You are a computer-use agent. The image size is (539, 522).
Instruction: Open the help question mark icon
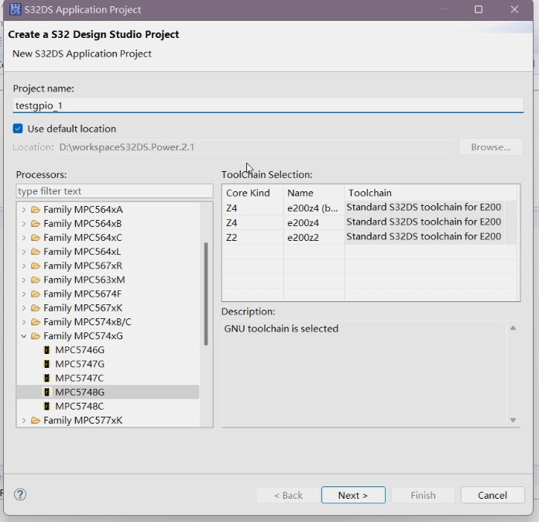(x=20, y=494)
